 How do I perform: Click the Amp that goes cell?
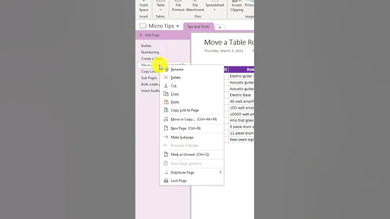coord(241,120)
